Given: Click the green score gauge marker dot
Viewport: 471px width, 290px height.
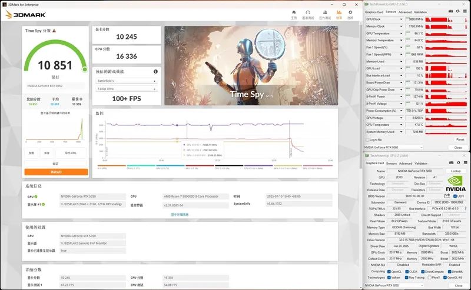Looking at the screenshot, I should (85, 69).
